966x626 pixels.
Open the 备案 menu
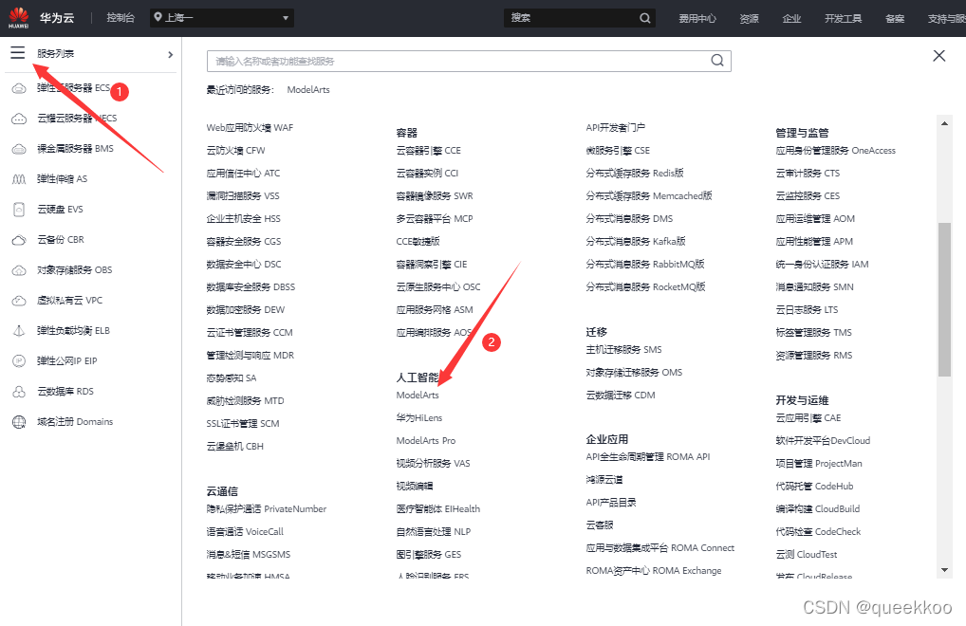[x=895, y=18]
